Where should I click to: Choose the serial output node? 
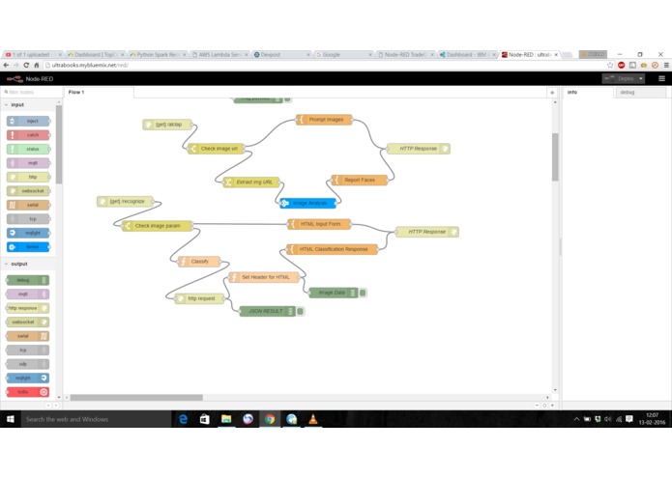click(x=28, y=336)
